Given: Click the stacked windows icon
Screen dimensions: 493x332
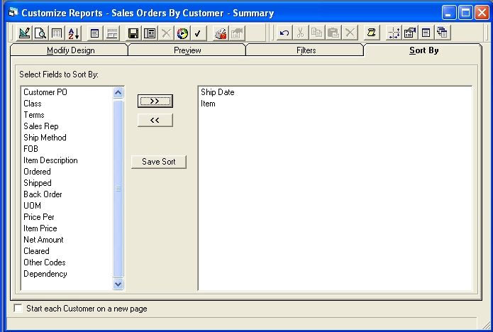Looking at the screenshot, I should 443,33.
